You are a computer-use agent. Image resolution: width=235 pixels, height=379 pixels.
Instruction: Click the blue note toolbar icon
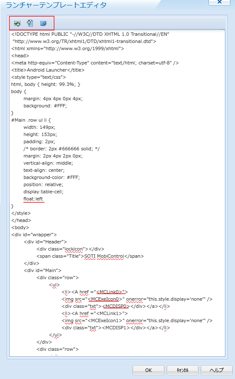(x=43, y=24)
